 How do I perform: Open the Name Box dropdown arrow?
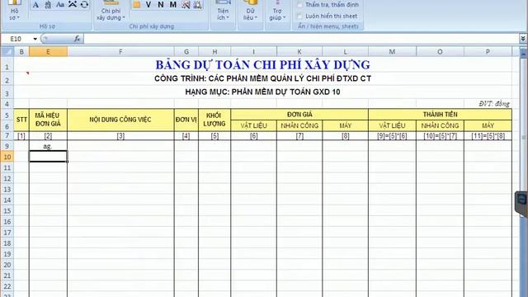click(35, 39)
